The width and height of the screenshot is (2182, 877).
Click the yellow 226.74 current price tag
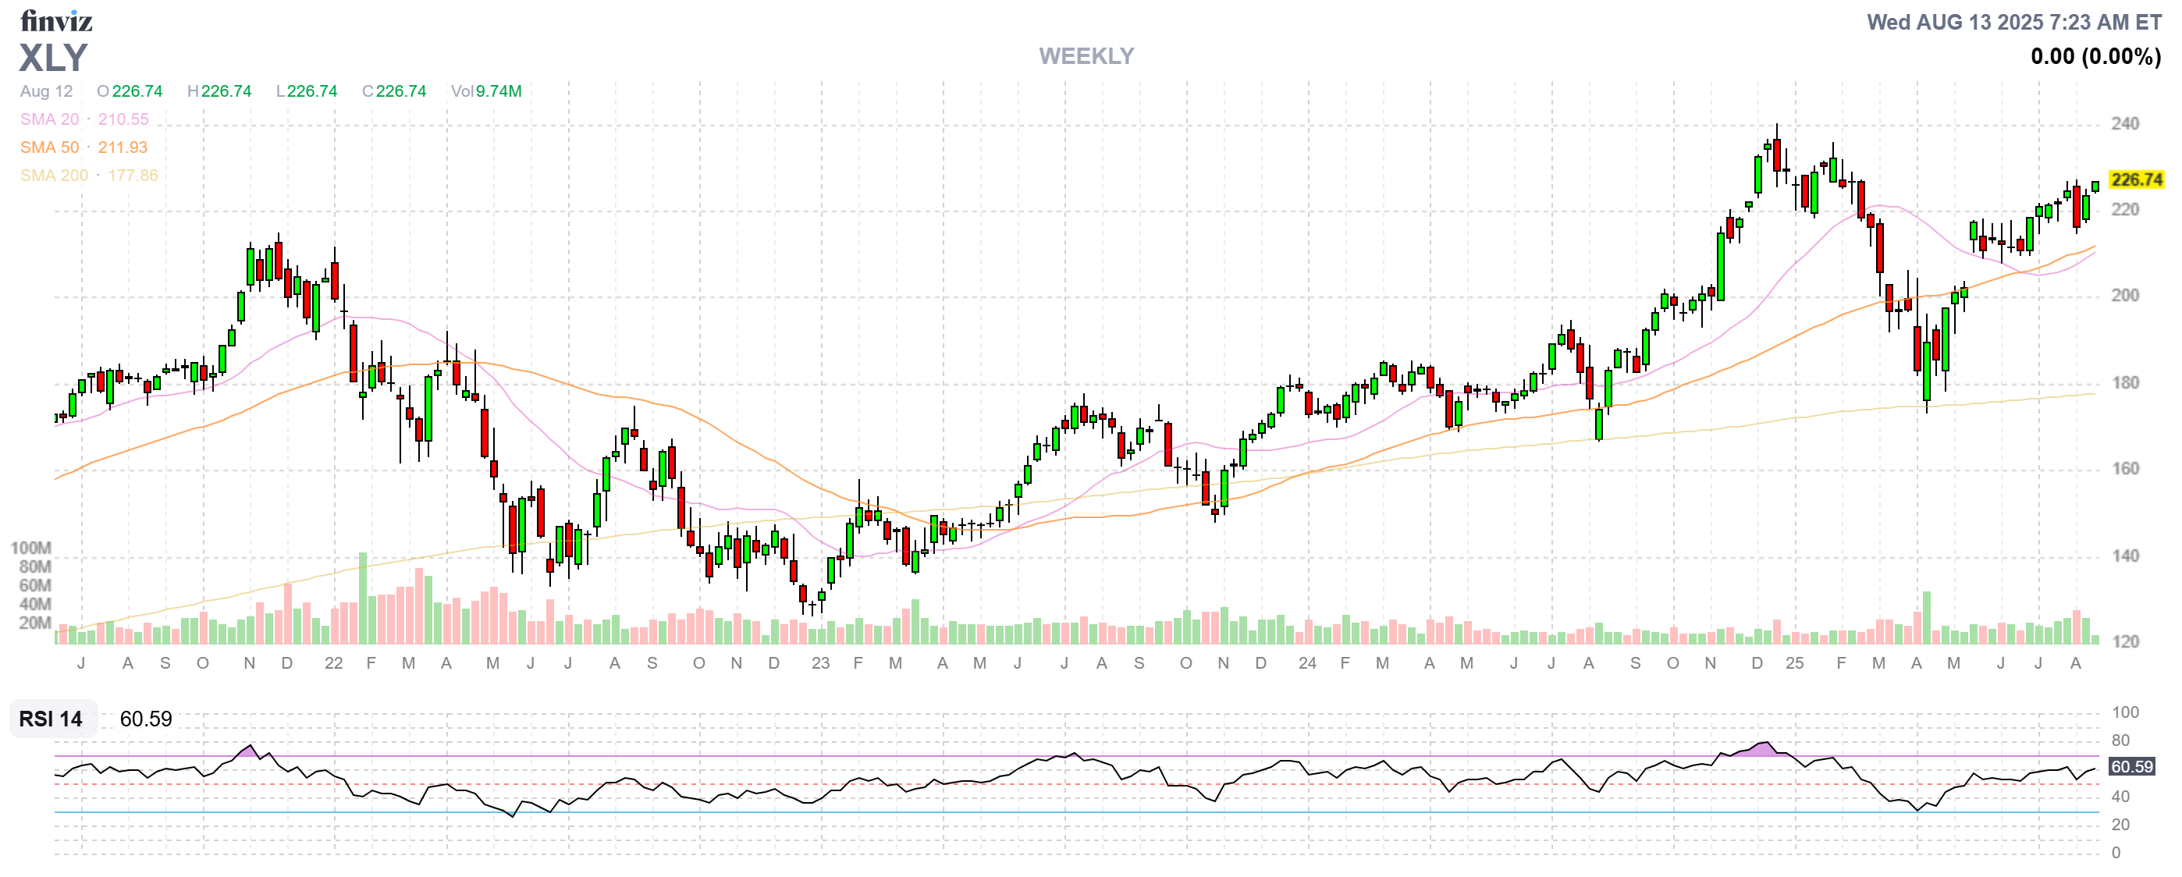tap(2135, 179)
